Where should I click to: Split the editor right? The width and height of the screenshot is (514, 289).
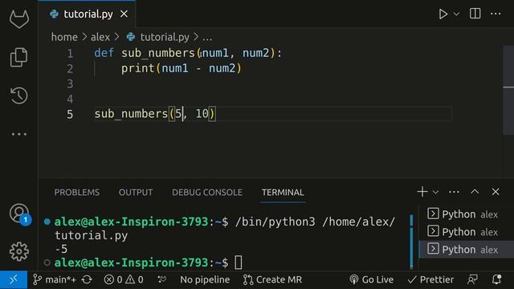(475, 14)
